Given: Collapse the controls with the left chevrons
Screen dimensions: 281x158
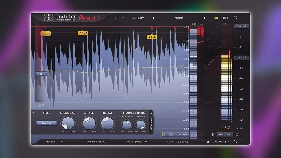Looking at the screenshot, I should tap(33, 113).
